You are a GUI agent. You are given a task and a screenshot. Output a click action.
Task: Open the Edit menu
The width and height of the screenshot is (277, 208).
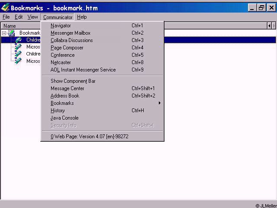(x=19, y=17)
